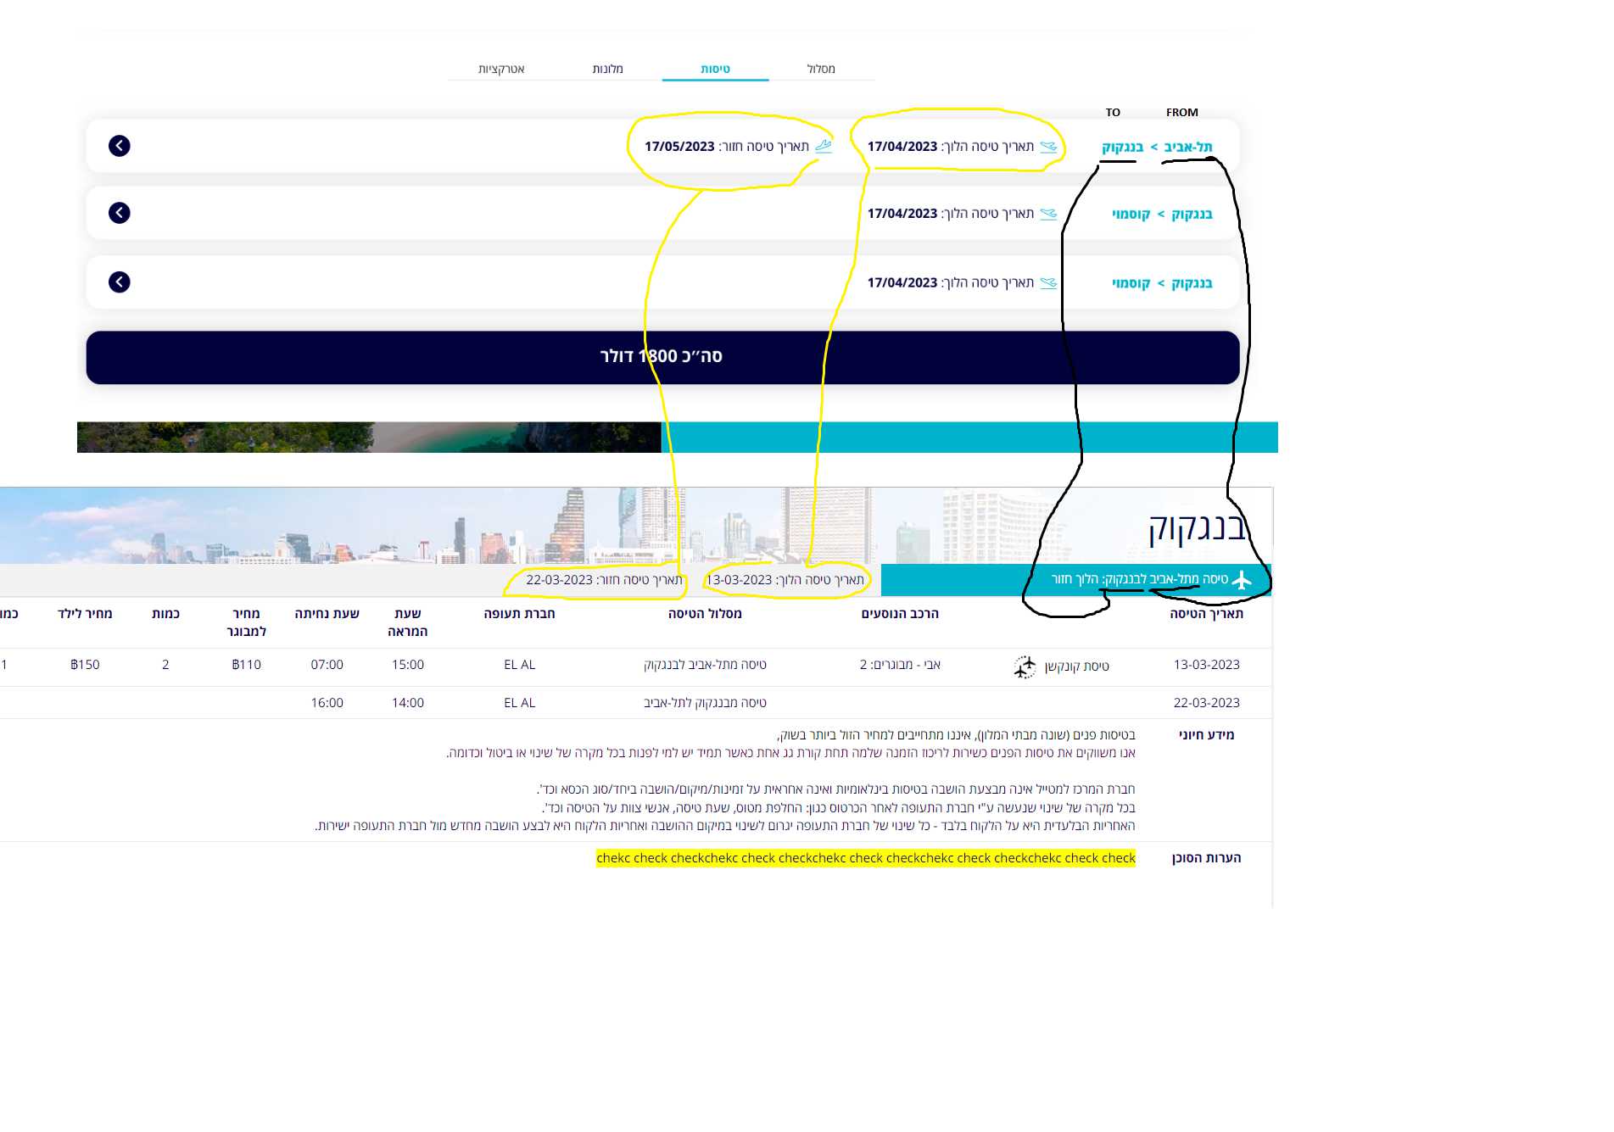Click the tropical beach banner image

point(369,438)
